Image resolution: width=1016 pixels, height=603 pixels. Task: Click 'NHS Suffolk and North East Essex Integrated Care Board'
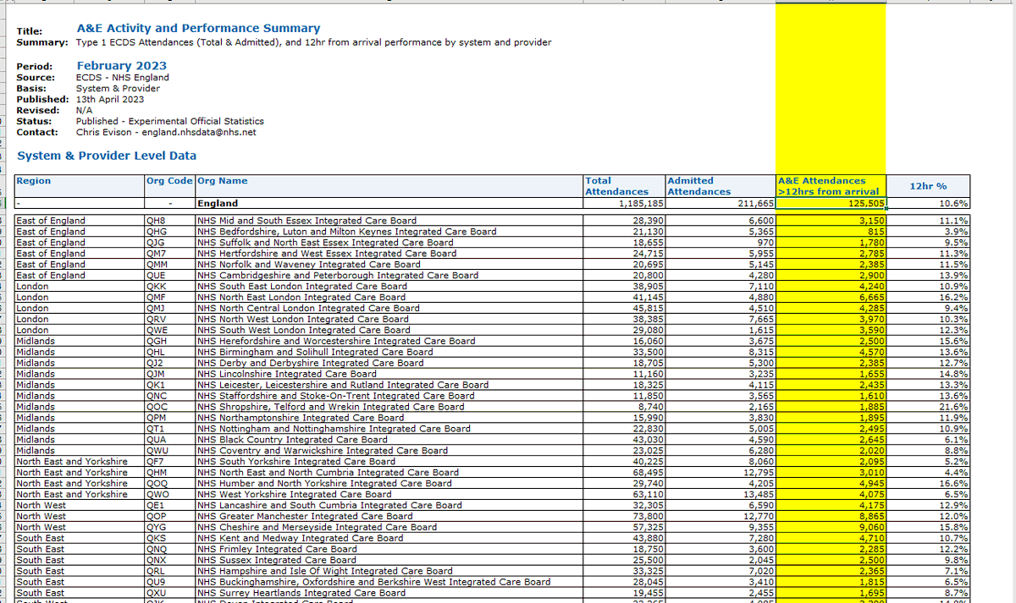[x=389, y=242]
